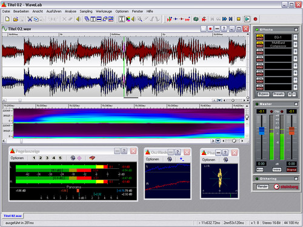Start playback with the green Play button
This screenshot has width=303, height=227.
tap(247, 19)
